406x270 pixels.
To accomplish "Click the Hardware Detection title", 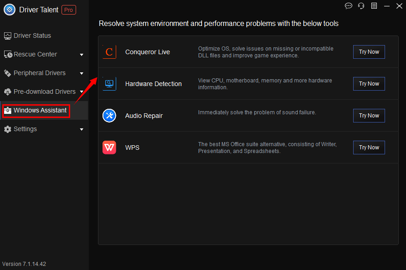I will point(154,84).
